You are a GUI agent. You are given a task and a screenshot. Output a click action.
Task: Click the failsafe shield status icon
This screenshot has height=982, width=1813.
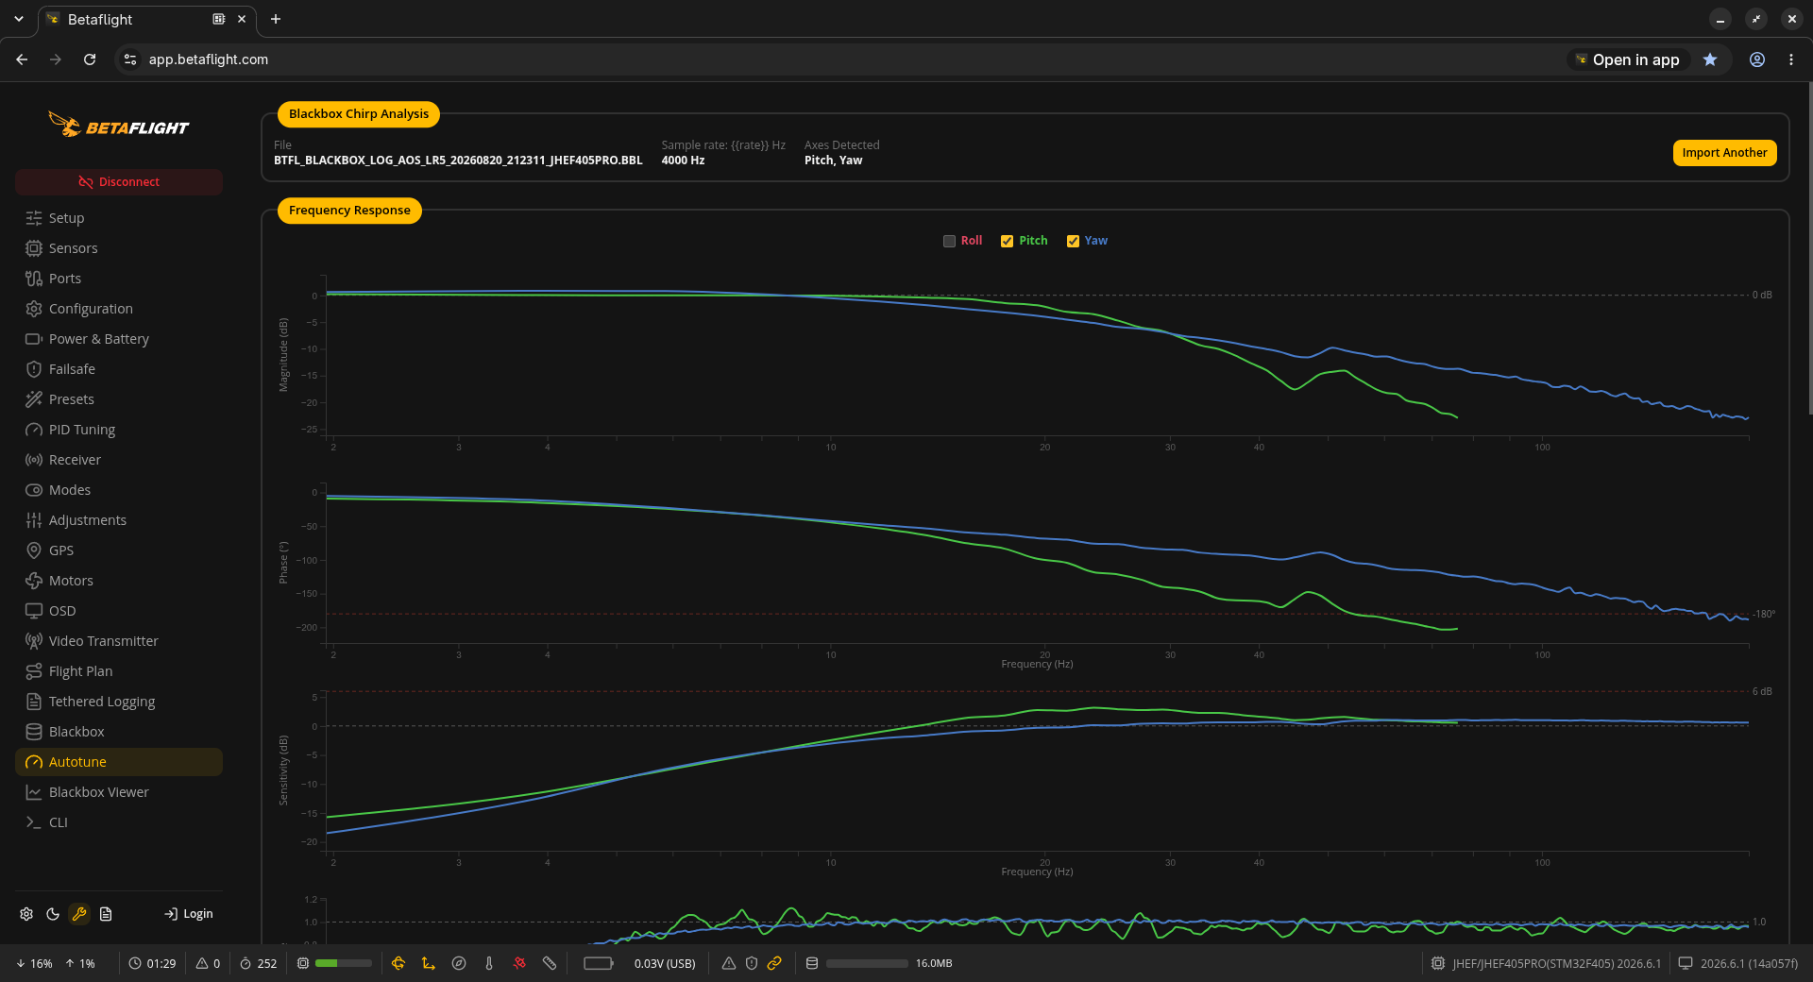coord(752,963)
